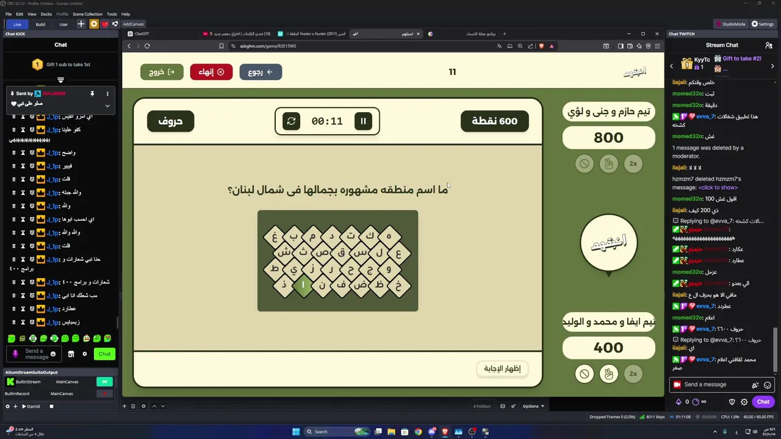The height and width of the screenshot is (439, 781).
Task: Open Kick chat shop icon
Action: coord(71,354)
